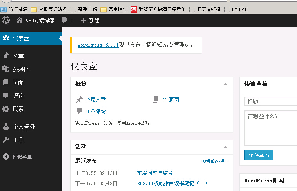Viewport: 297px width, 191px height.
Task: Open the post 802.11权威指南读书笔记（一）
Action: pyautogui.click(x=172, y=183)
